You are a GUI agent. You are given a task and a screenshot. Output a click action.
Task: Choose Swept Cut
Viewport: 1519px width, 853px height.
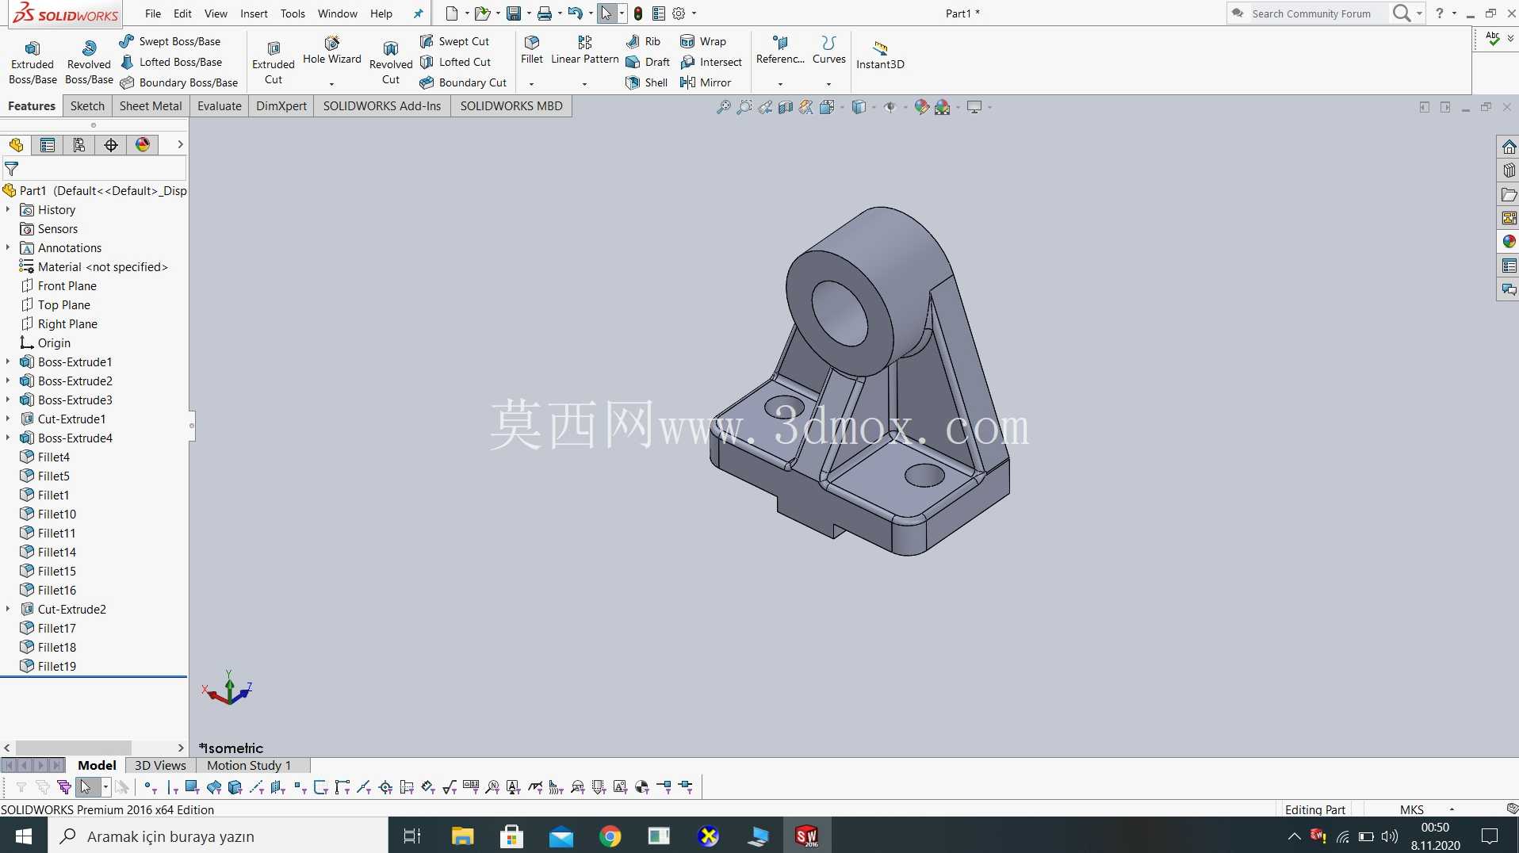454,41
